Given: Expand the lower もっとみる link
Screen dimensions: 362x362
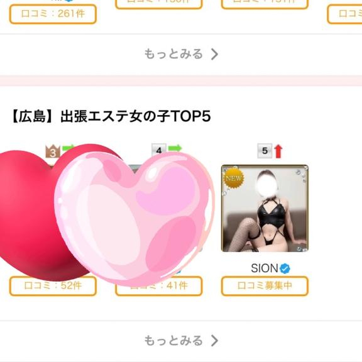Looking at the screenshot, I should [181, 341].
